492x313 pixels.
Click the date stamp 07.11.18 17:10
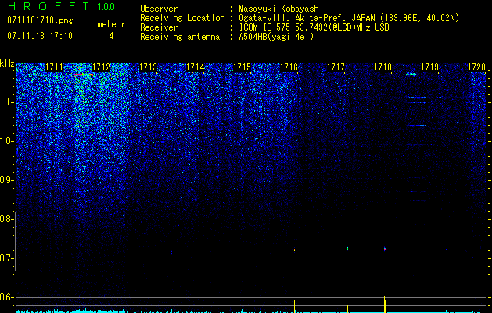click(40, 36)
